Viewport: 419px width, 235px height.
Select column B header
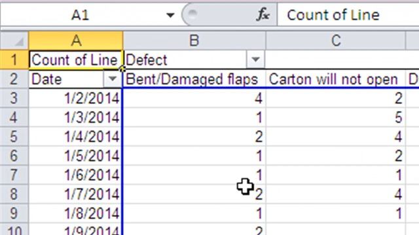pyautogui.click(x=194, y=40)
